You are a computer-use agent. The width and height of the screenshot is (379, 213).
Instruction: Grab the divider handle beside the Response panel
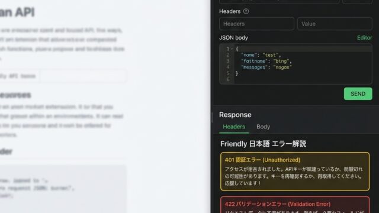(212, 118)
